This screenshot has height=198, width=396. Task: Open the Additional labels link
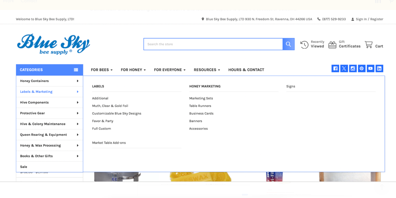coord(100,98)
